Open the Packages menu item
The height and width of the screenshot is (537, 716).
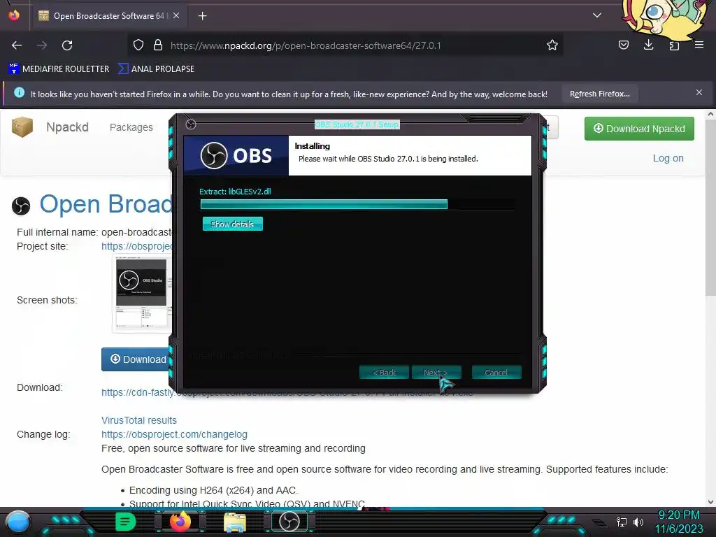[x=131, y=127]
